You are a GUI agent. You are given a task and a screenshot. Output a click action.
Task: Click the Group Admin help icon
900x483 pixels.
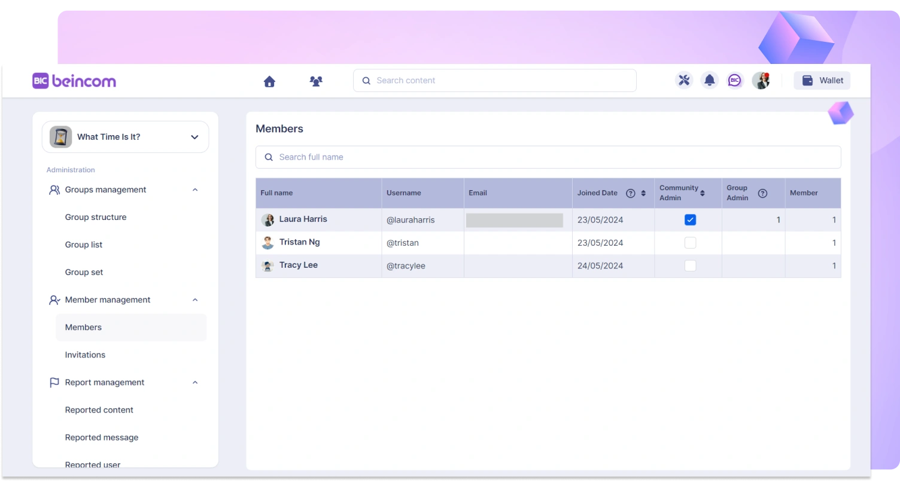point(762,193)
